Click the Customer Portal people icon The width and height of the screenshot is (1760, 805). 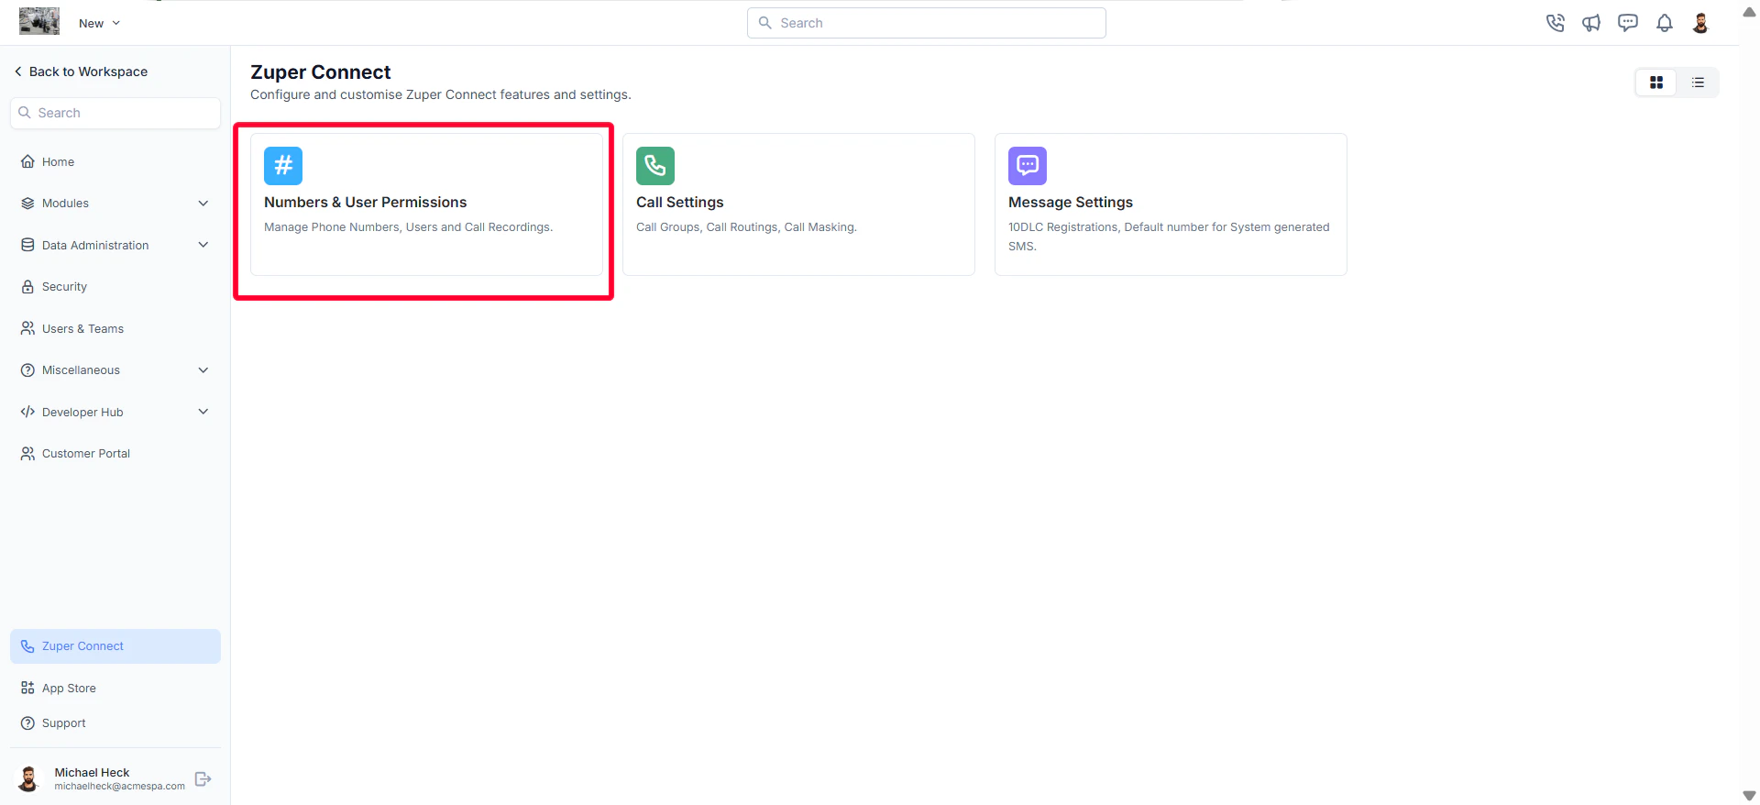pyautogui.click(x=27, y=454)
